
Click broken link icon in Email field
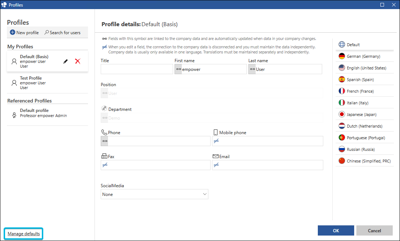216,165
